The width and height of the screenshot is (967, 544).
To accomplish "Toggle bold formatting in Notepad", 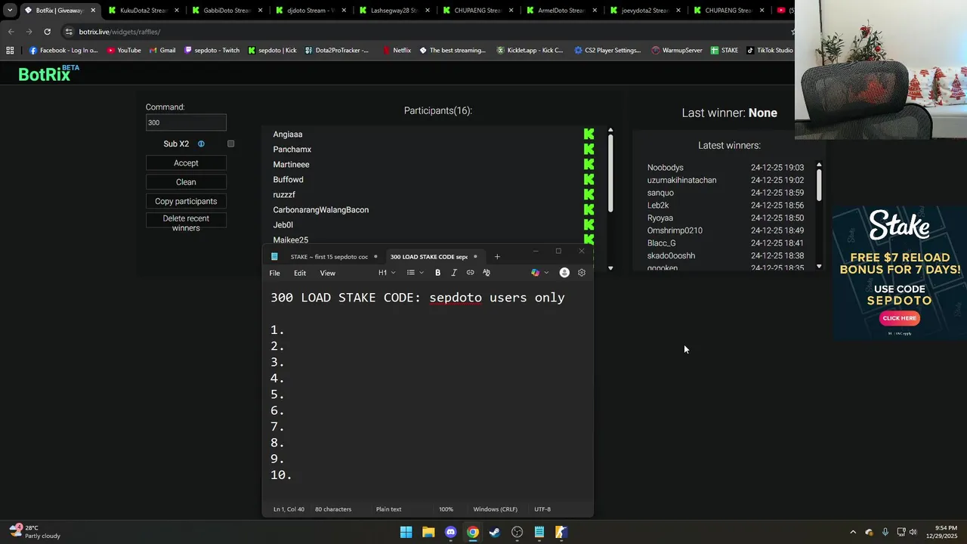I will point(437,273).
